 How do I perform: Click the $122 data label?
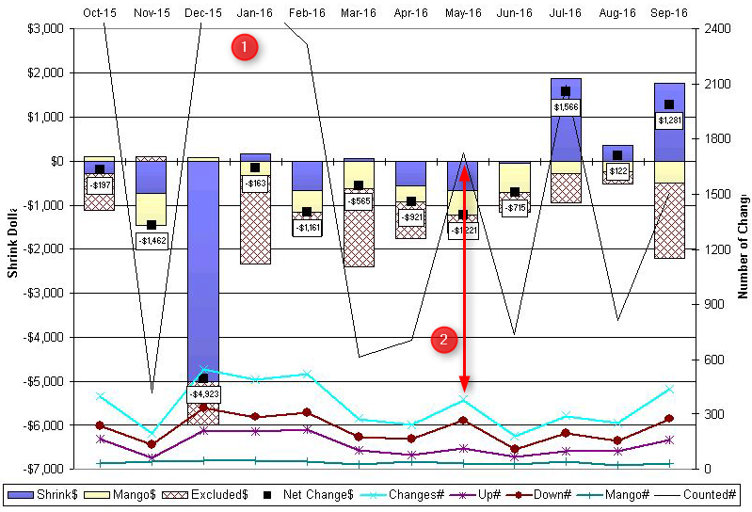[x=618, y=171]
